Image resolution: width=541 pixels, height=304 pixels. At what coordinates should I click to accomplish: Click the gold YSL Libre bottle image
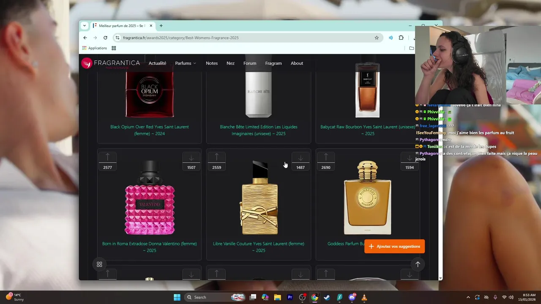pos(260,198)
